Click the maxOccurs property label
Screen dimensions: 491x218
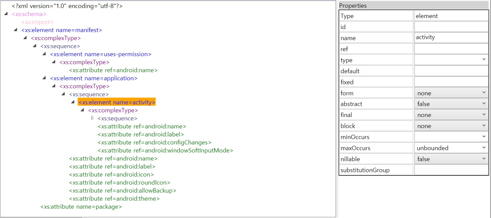pos(355,148)
